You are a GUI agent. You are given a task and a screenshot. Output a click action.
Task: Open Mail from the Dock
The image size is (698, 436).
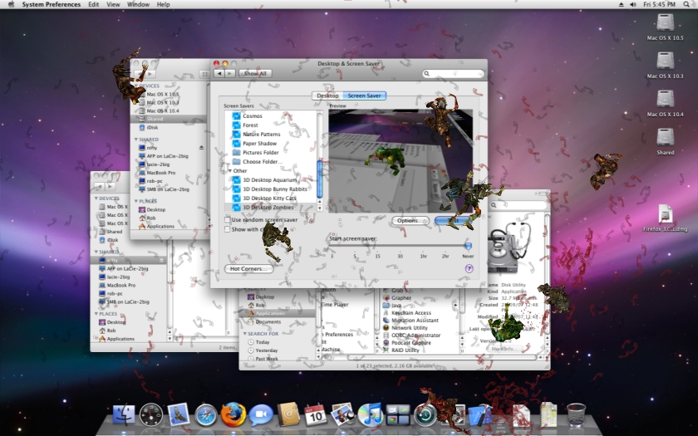[x=178, y=414]
